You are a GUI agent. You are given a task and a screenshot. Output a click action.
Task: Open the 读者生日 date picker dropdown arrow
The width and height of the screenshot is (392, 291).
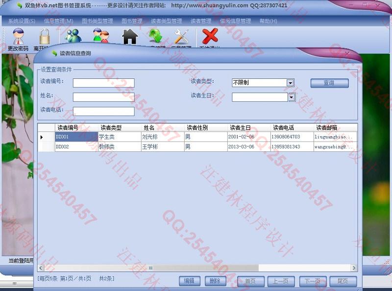pyautogui.click(x=292, y=97)
